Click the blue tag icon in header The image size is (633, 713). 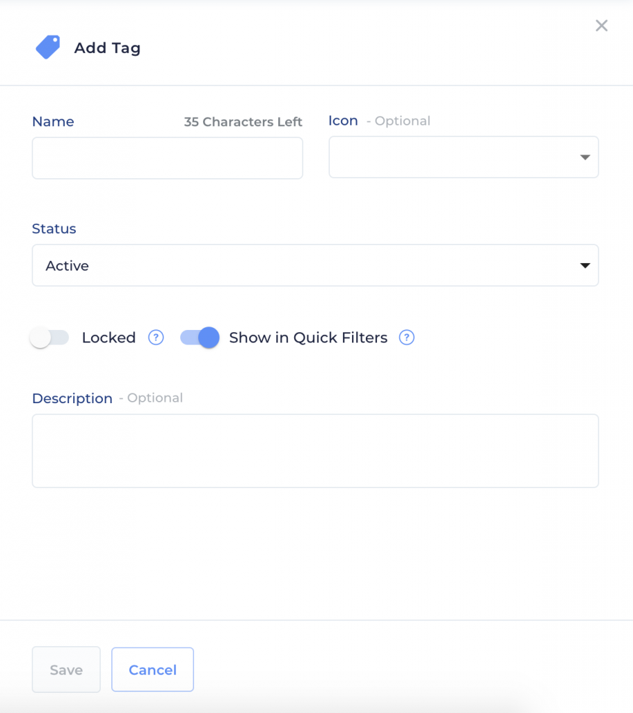48,47
